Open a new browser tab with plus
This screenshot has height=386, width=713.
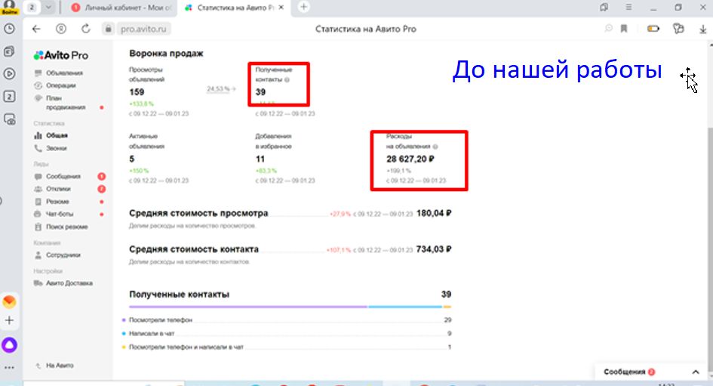[304, 7]
